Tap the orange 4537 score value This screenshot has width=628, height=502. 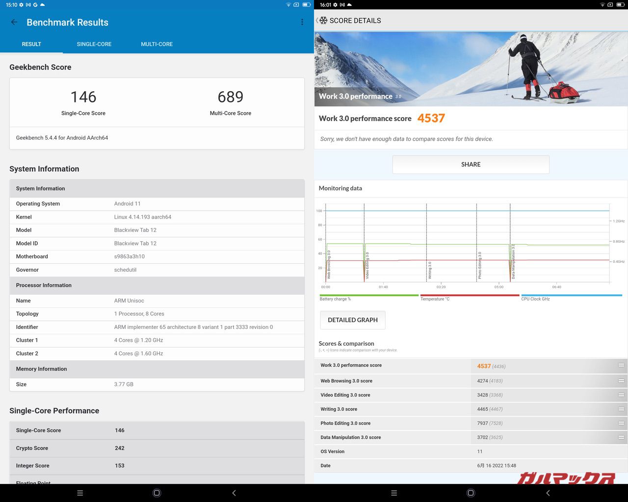point(431,118)
